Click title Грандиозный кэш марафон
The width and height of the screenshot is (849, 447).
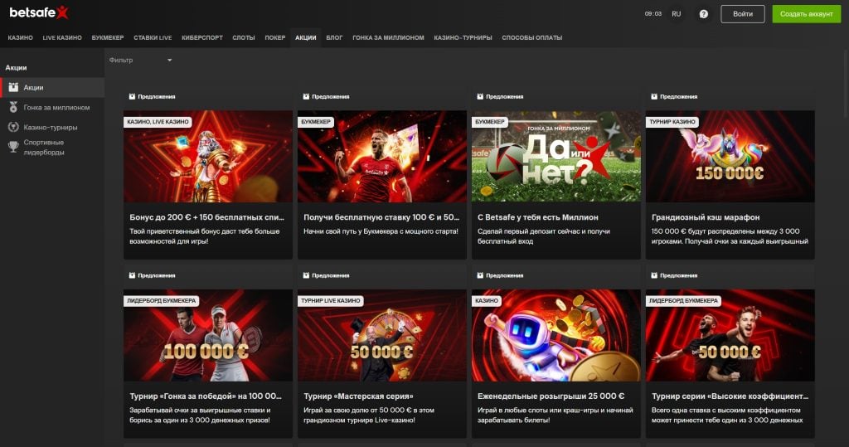pos(706,217)
